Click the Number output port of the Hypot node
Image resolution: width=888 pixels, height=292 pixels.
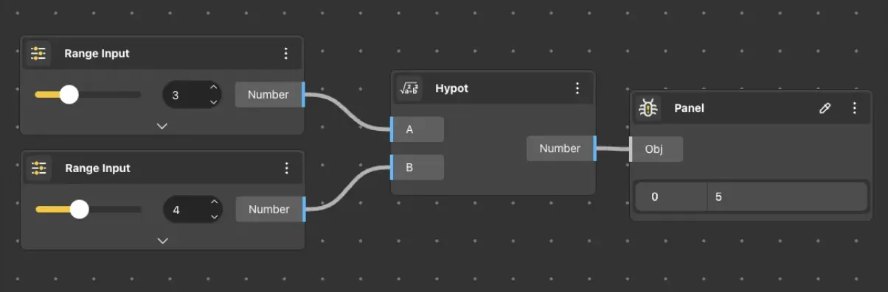(561, 149)
